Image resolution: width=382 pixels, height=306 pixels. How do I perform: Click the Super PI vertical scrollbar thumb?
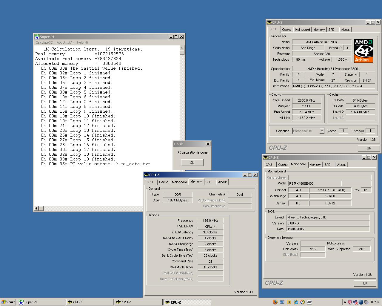(x=182, y=53)
